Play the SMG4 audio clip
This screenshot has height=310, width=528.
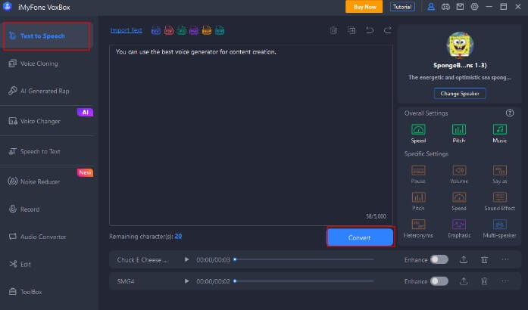186,281
